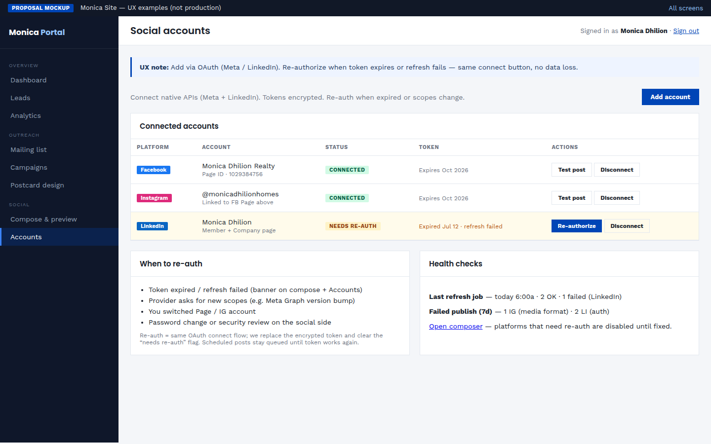The image size is (711, 444).
Task: Click the TOKEN column header
Action: point(429,147)
